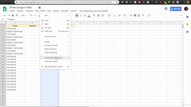
Task: Click the move to folder icon
Action: (39, 7)
